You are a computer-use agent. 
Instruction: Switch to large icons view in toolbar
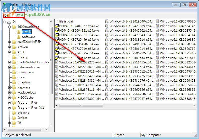click(7, 16)
